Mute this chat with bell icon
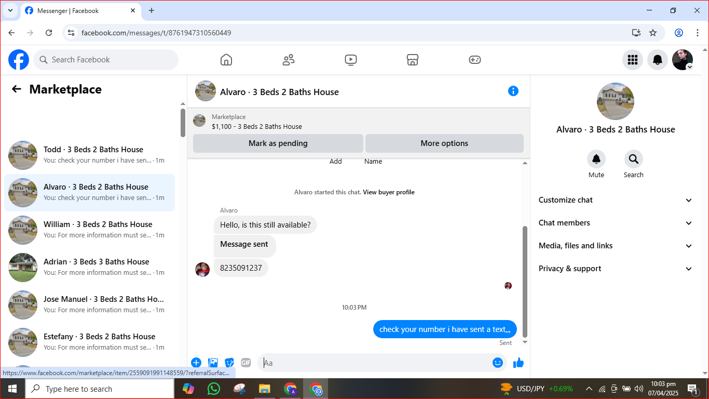The image size is (709, 399). coord(596,159)
